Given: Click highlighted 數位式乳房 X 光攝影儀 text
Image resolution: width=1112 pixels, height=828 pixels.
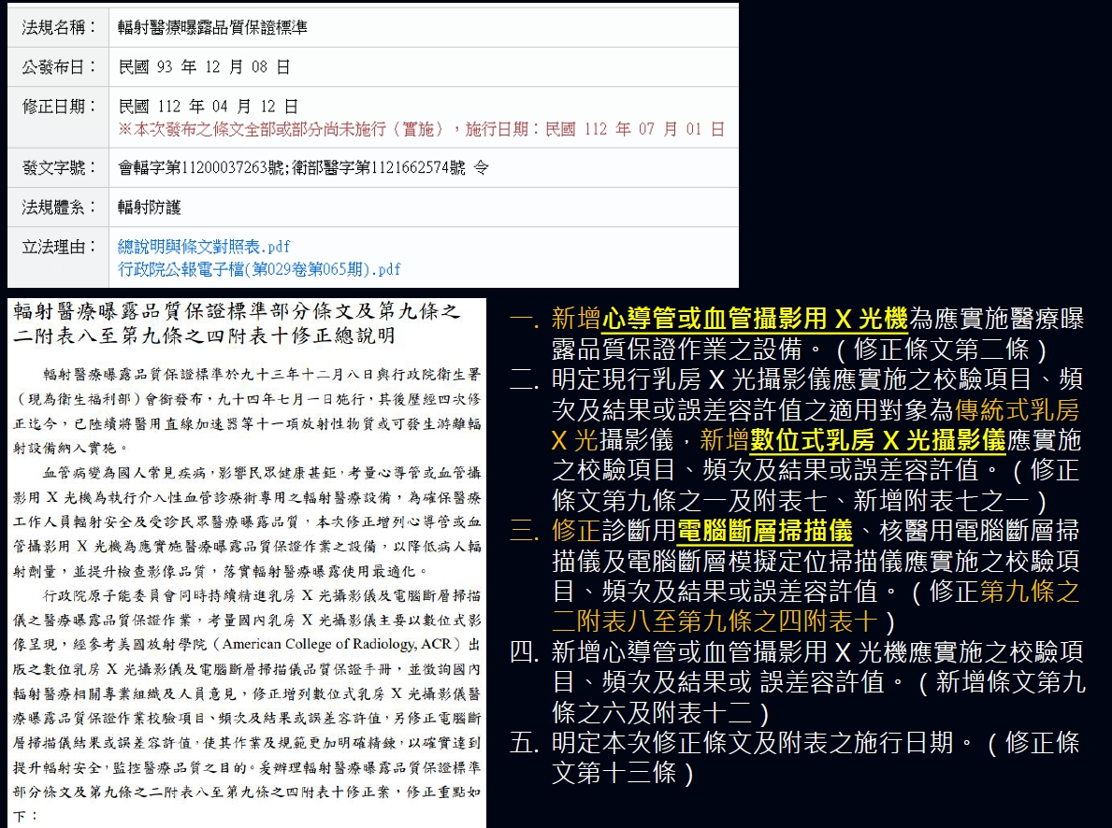Looking at the screenshot, I should [x=877, y=439].
